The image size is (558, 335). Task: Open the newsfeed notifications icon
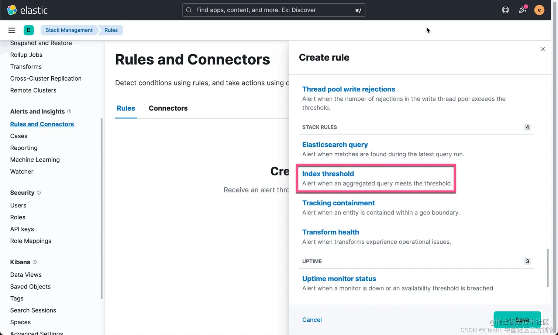click(522, 10)
